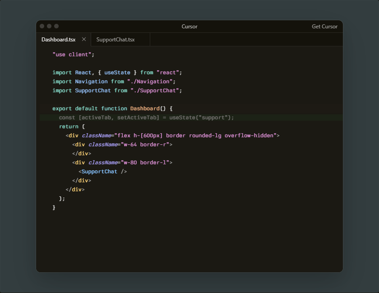The width and height of the screenshot is (379, 293).
Task: Close the Dashboard.tsx tab via its X icon
Action: coord(84,40)
